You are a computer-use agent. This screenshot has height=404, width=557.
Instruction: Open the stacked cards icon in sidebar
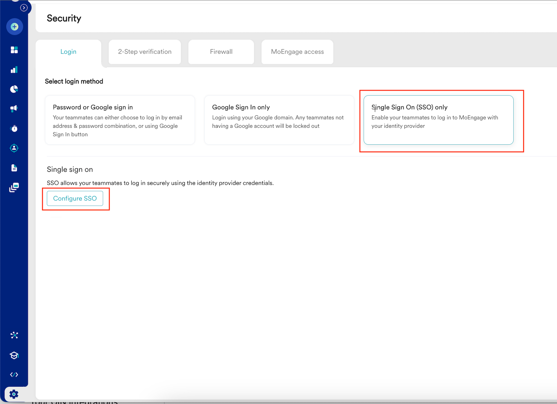(14, 187)
